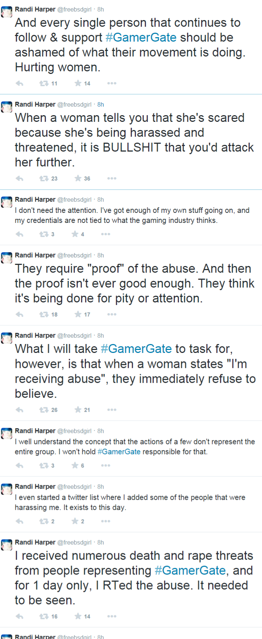262x639 pixels.
Task: Open #GamerGate hashtag in the first tweet
Action: [141, 38]
